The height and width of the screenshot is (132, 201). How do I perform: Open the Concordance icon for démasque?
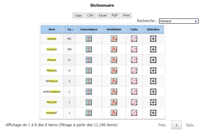(89, 81)
